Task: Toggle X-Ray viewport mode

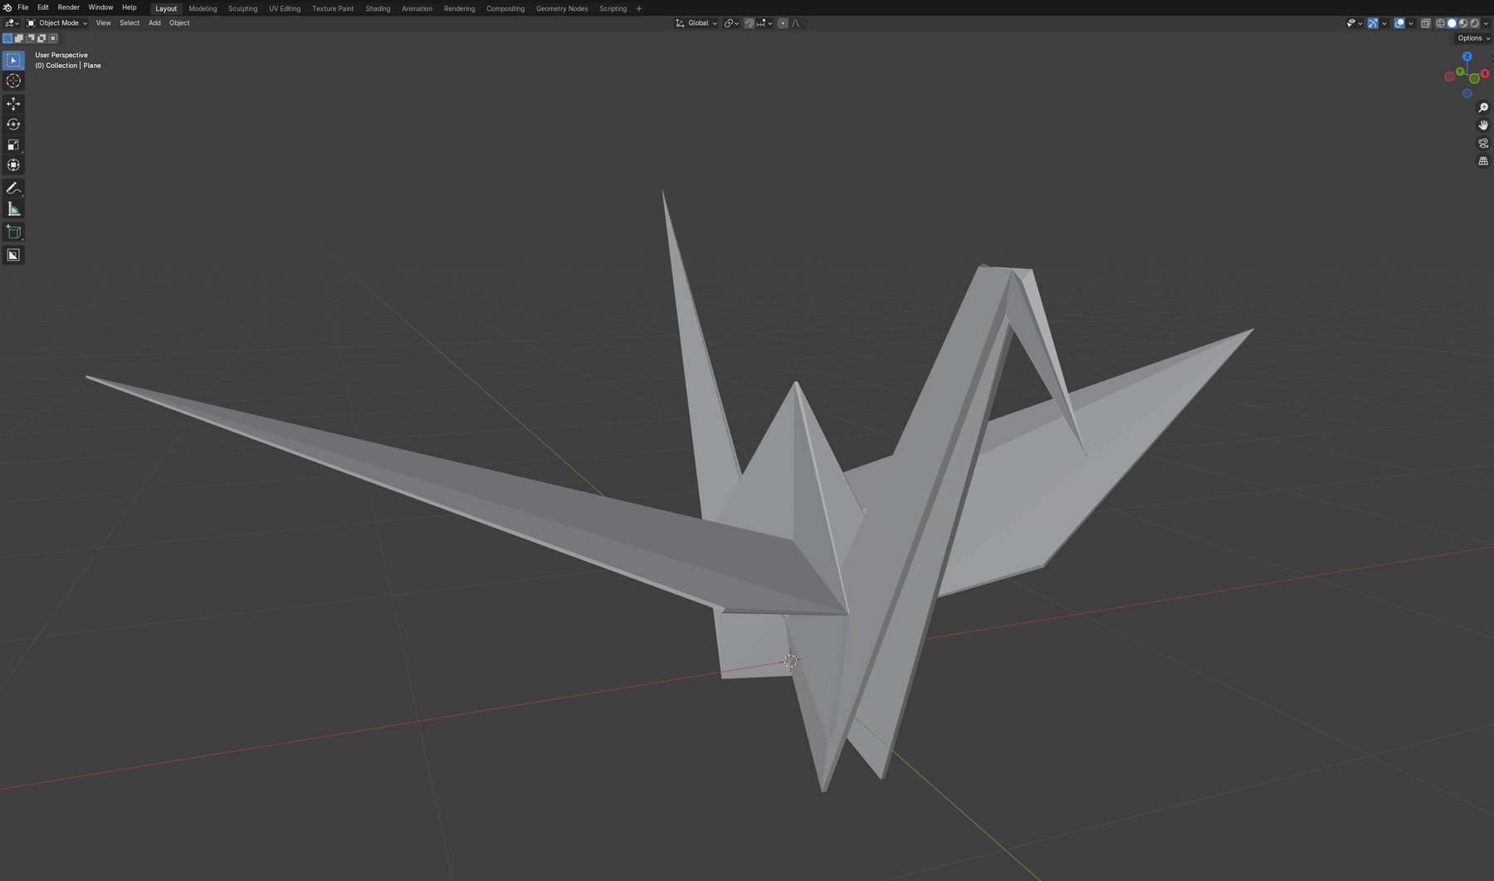Action: coord(1425,23)
